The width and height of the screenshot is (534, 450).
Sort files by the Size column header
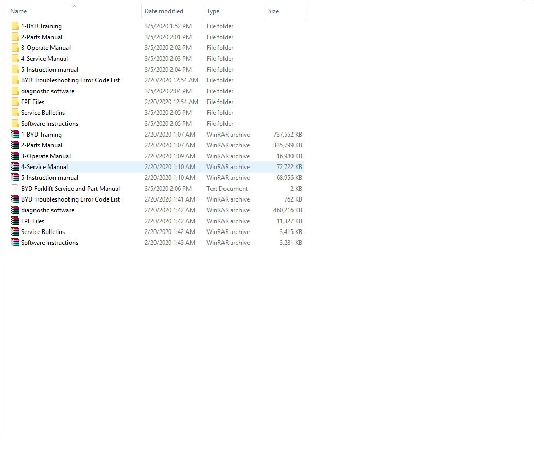(273, 11)
